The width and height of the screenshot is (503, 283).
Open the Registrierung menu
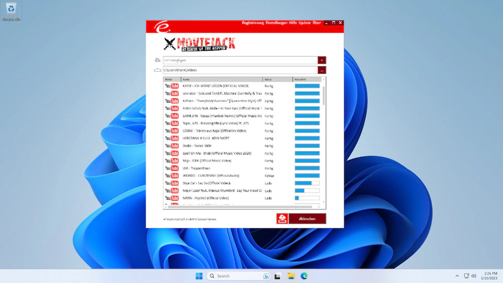pos(253,23)
